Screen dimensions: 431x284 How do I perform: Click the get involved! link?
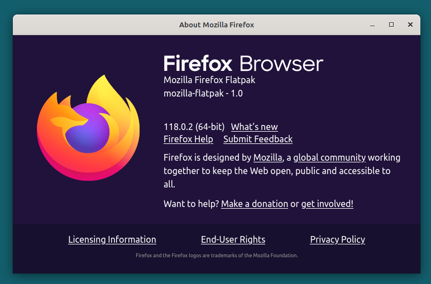(x=327, y=204)
